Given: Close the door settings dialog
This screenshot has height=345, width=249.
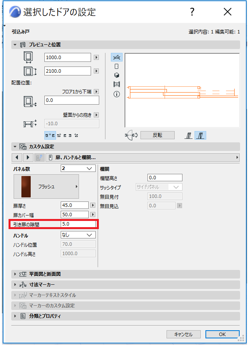Looking at the screenshot, I should pos(228,12).
